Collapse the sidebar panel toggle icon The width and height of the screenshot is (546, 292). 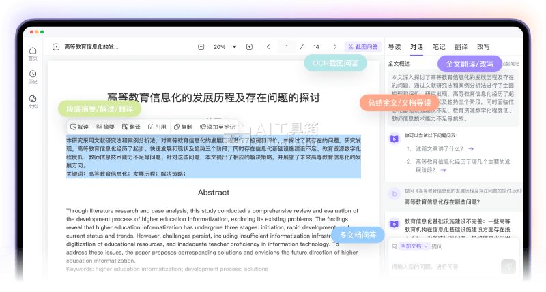pos(56,47)
